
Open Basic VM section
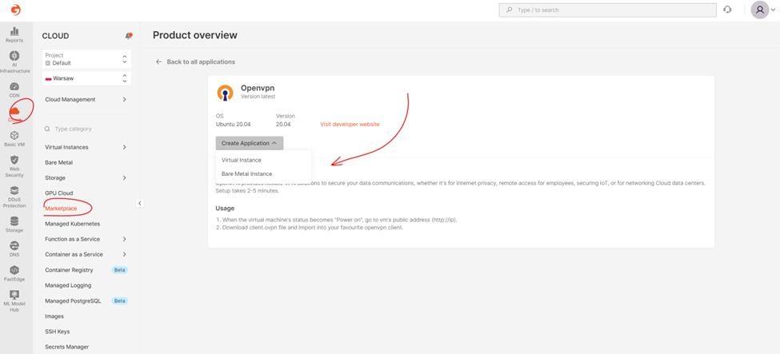14,139
